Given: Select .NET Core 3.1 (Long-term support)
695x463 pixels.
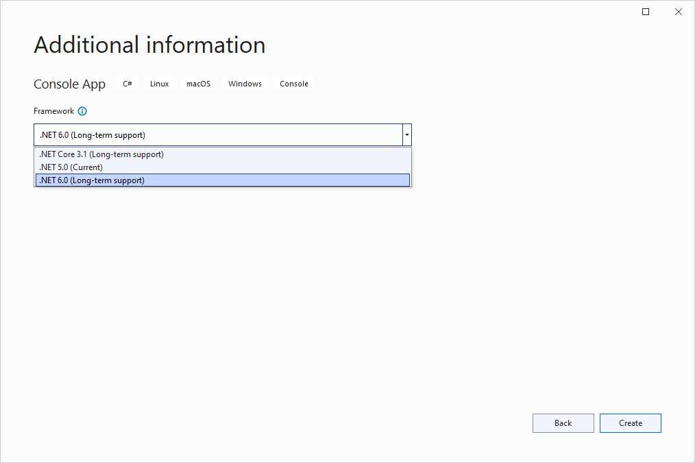Looking at the screenshot, I should point(101,154).
